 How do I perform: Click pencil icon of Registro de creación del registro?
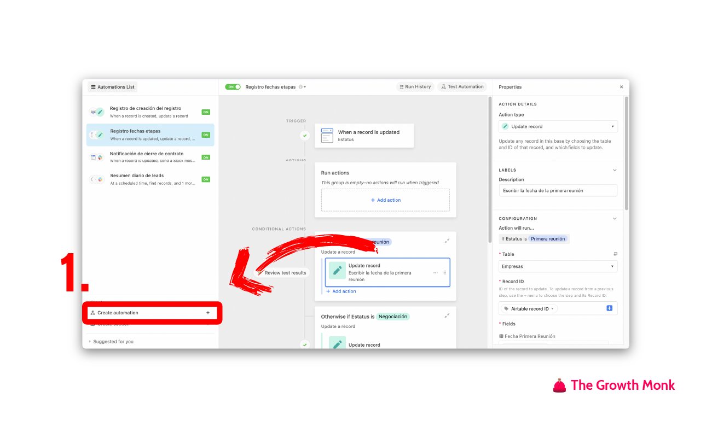pos(100,112)
